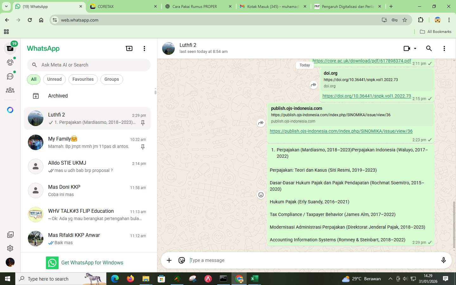Filter chats by Unread
This screenshot has width=456, height=285.
(54, 79)
